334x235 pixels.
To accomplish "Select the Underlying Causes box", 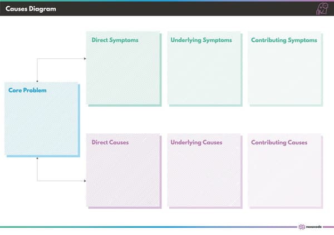I will [205, 171].
